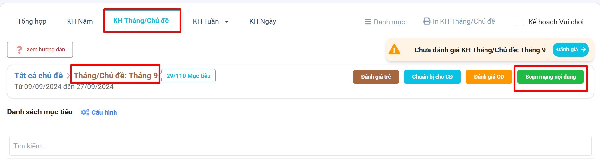Viewport: 600px width, 159px height.
Task: Click the orange warning triangle icon
Action: (x=394, y=50)
